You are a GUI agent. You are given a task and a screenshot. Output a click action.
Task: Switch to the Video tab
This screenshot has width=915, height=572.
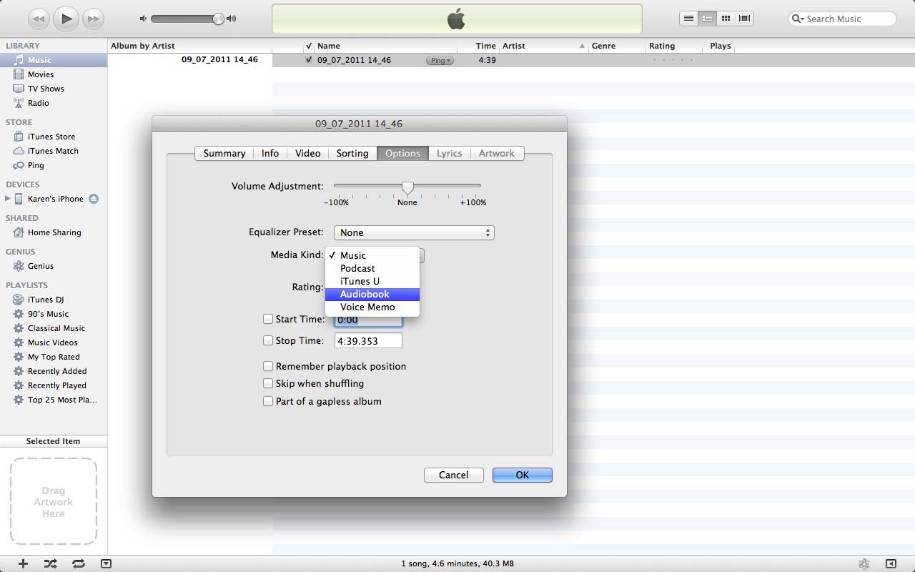click(x=308, y=153)
